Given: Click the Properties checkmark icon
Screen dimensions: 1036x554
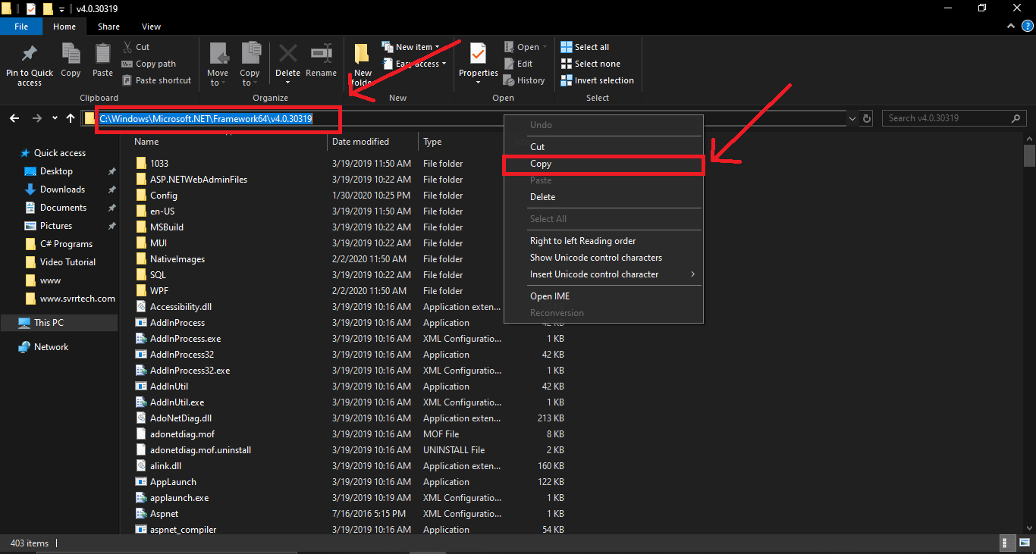Looking at the screenshot, I should [x=478, y=53].
